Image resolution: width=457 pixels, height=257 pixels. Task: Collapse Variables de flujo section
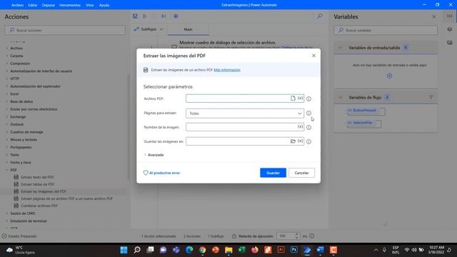341,97
